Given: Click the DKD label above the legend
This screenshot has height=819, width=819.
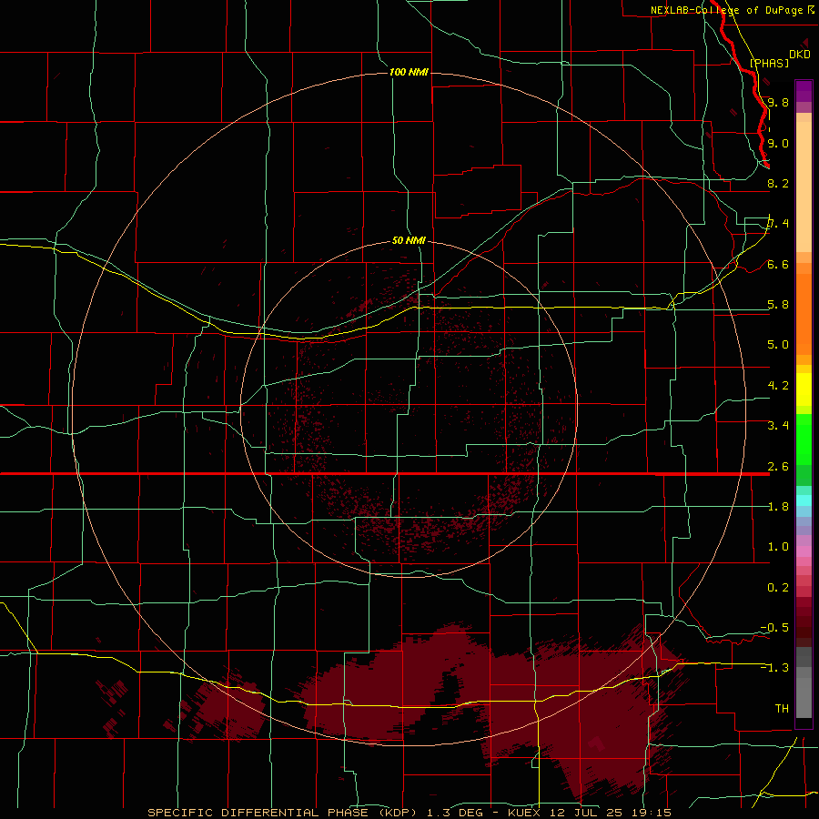Looking at the screenshot, I should pyautogui.click(x=799, y=55).
